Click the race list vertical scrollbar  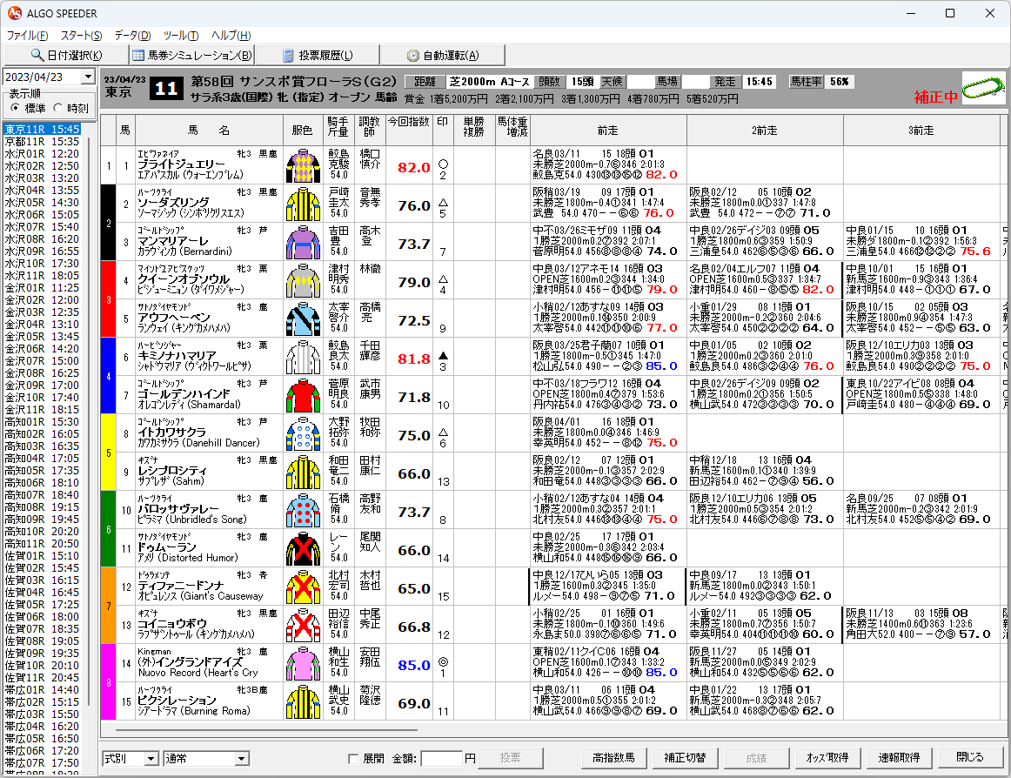[89, 419]
